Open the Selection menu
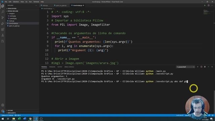The width and height of the screenshot is (215, 121). (x=16, y=2)
